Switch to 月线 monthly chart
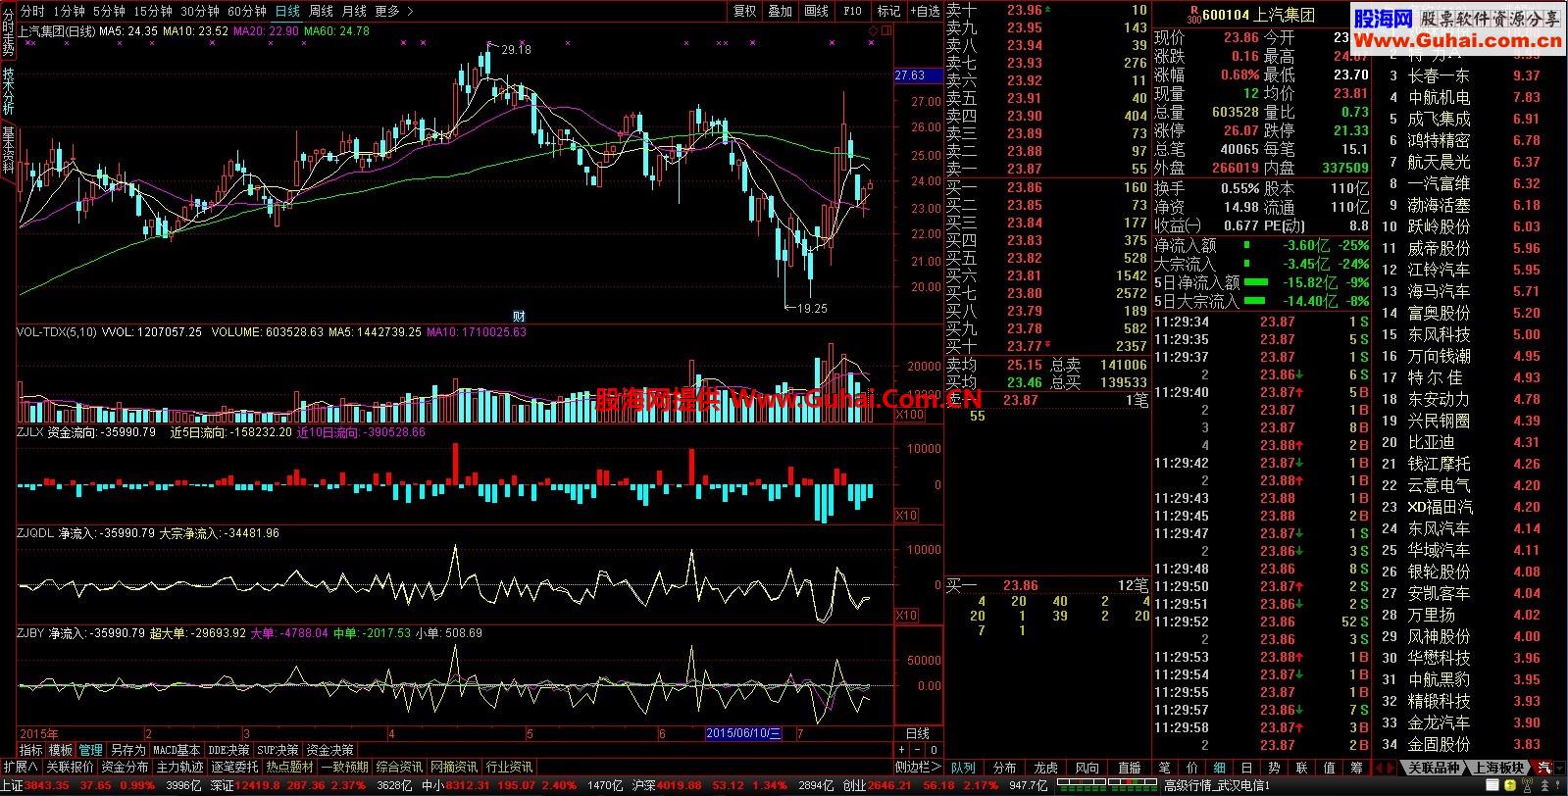 click(x=354, y=11)
